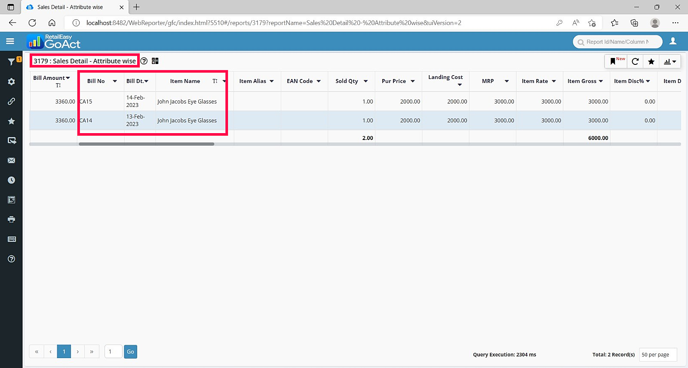Go to last page with » button

(x=92, y=352)
